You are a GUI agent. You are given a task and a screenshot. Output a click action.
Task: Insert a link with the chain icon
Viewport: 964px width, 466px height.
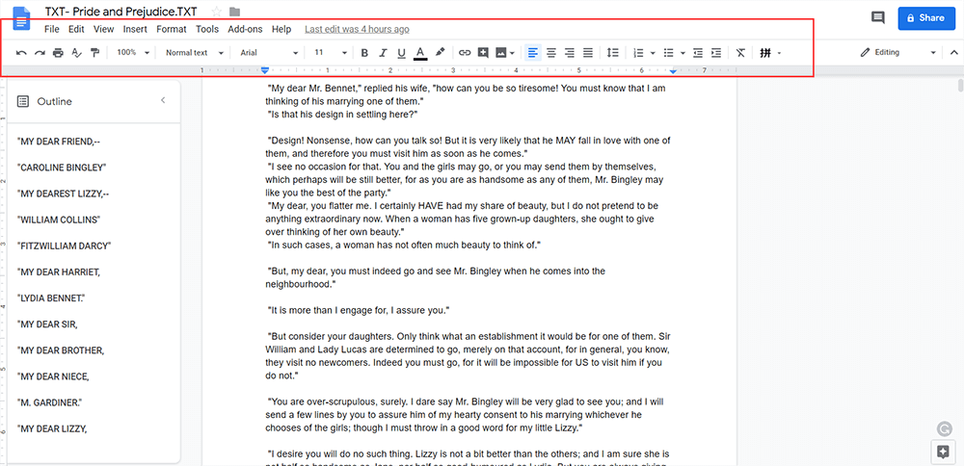pos(465,53)
